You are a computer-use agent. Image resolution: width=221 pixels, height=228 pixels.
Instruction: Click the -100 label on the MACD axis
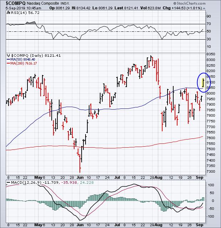pos(210,216)
